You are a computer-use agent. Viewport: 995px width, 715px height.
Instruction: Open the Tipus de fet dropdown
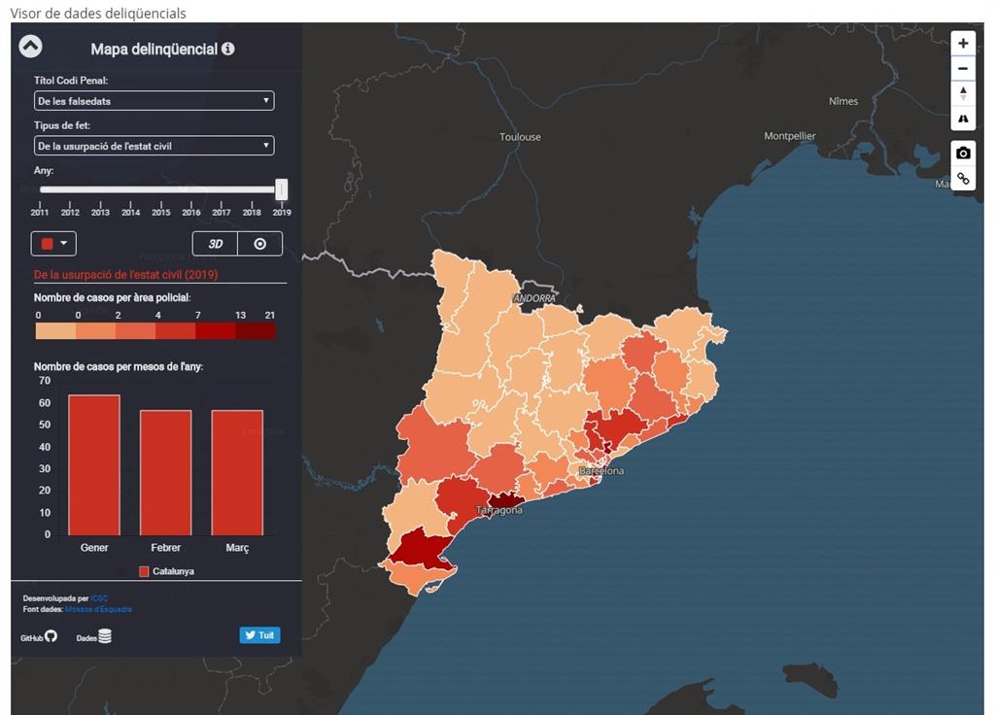(154, 145)
